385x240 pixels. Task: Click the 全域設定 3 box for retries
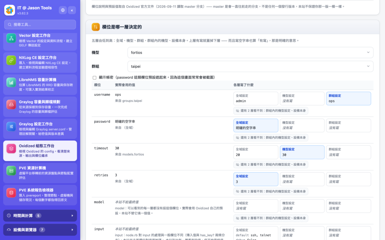pyautogui.click(x=256, y=179)
